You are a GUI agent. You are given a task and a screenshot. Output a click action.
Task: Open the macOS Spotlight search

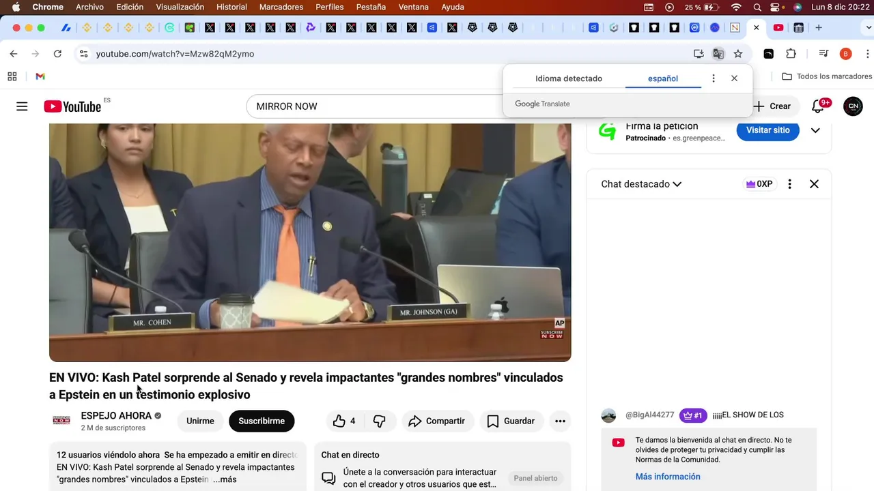pyautogui.click(x=757, y=8)
